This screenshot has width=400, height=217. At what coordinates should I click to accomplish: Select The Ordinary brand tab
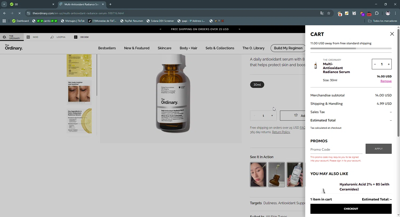(12, 37)
